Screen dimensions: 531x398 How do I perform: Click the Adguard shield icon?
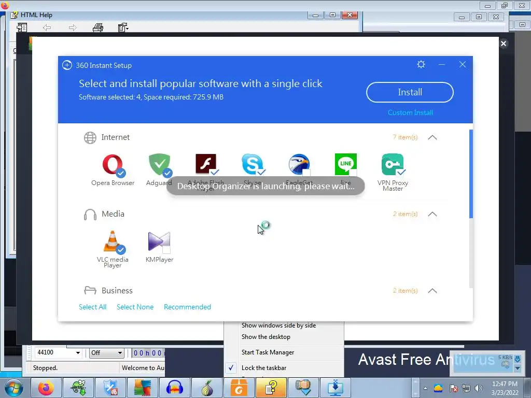(x=159, y=164)
